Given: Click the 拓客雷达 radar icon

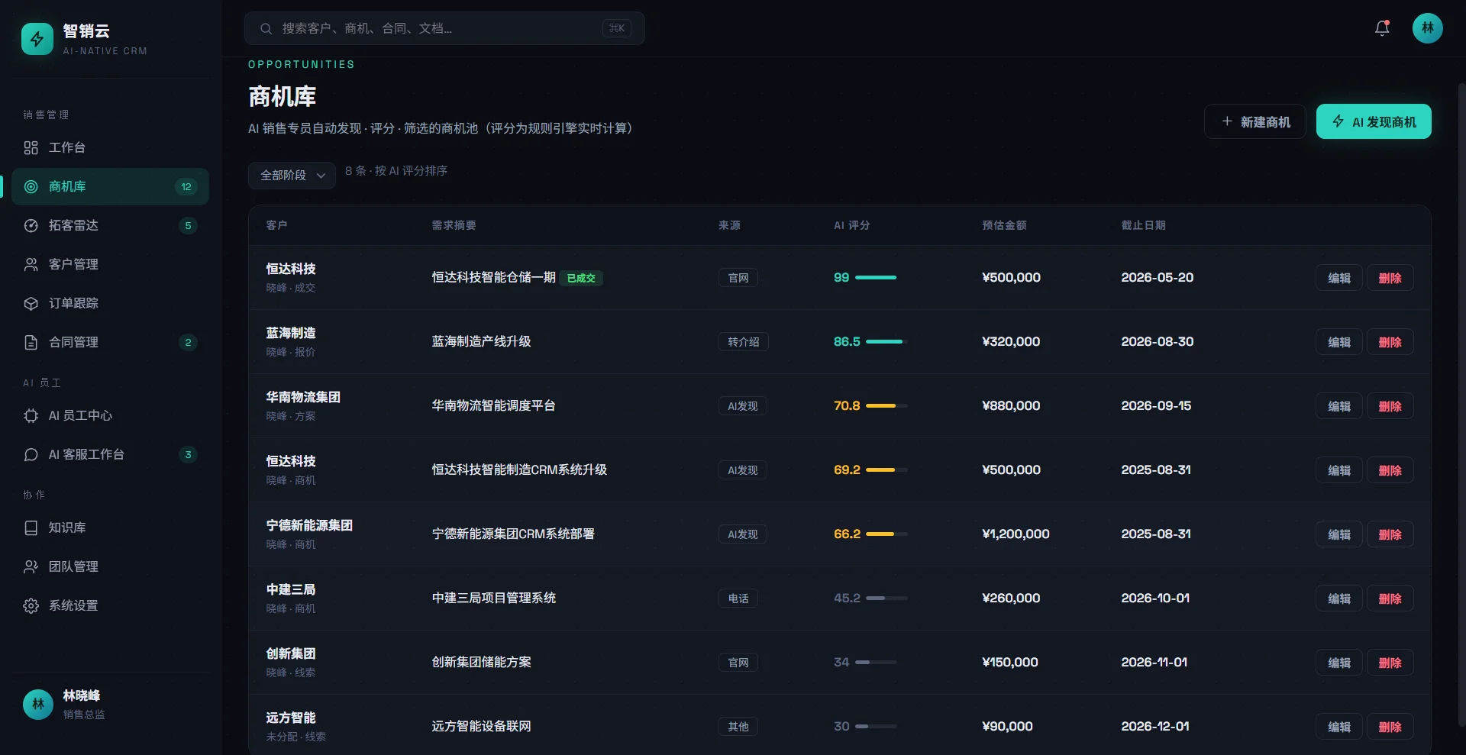Looking at the screenshot, I should tap(31, 225).
